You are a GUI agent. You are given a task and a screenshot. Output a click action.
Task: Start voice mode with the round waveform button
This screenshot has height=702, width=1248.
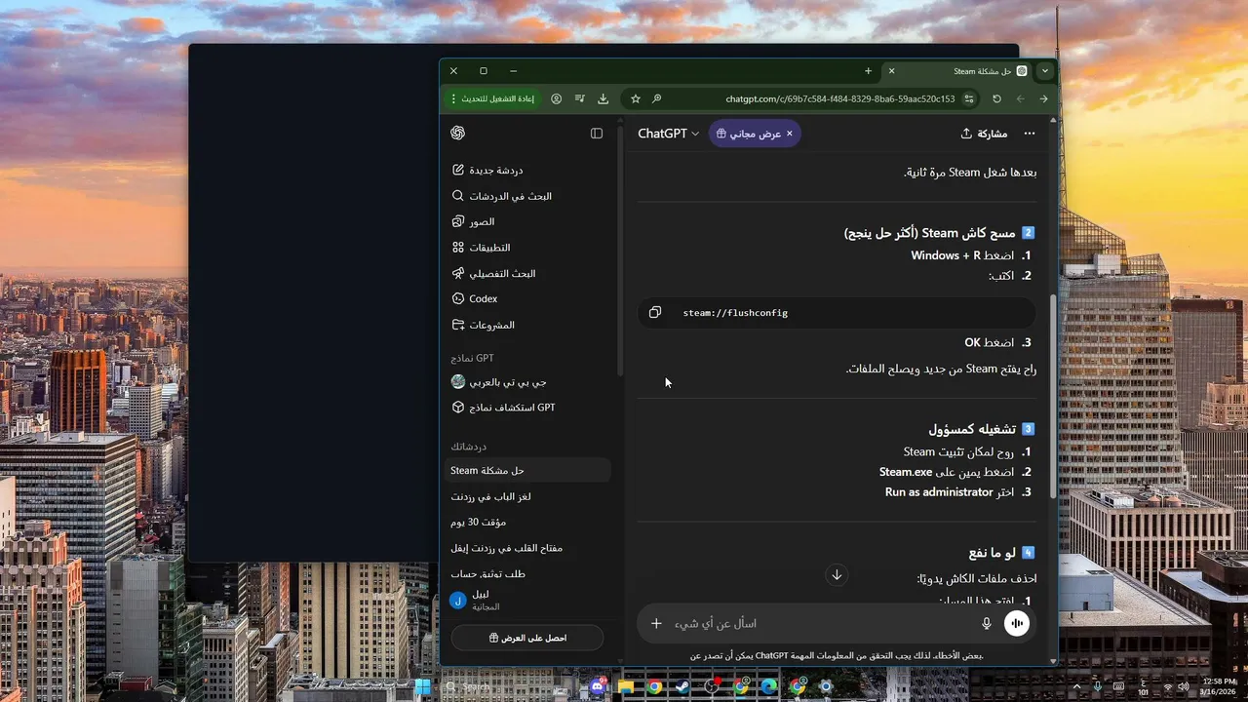coord(1017,623)
